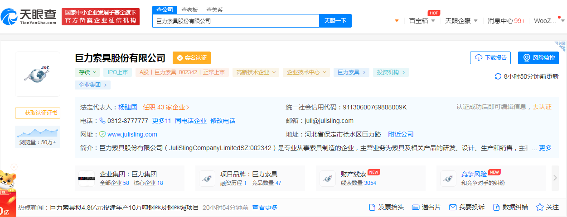Click 附近公司 link
The image size is (567, 217).
pos(401,134)
